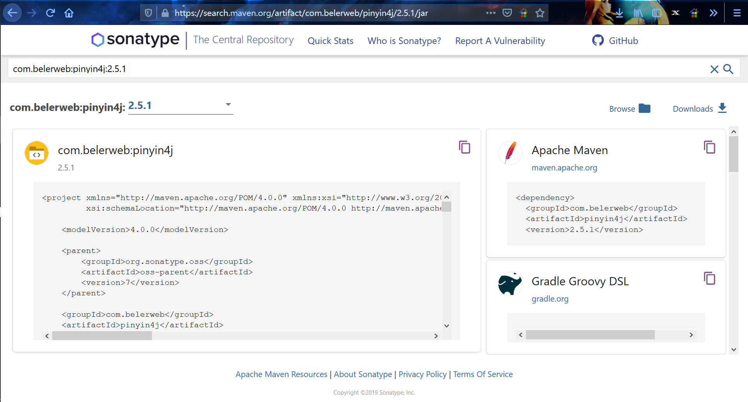Click the Downloads text link
This screenshot has height=402, width=748.
[x=693, y=109]
